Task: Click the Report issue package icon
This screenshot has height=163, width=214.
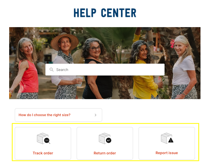Action: pyautogui.click(x=167, y=138)
